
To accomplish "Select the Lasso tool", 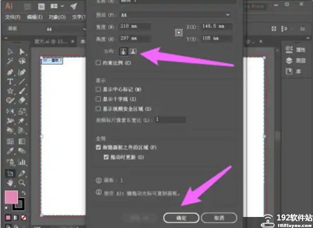I will [22, 61].
